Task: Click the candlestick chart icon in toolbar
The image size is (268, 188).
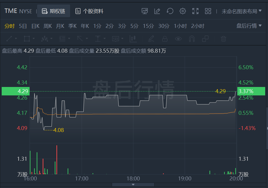Action: (133, 39)
